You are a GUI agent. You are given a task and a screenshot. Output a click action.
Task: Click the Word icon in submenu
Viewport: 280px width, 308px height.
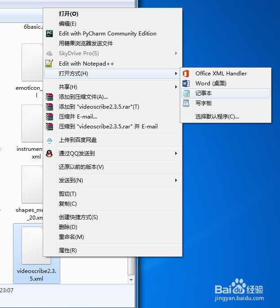186,84
